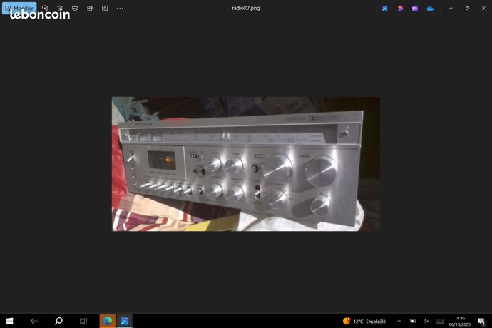Delete the photo using the trash icon

(x=60, y=9)
